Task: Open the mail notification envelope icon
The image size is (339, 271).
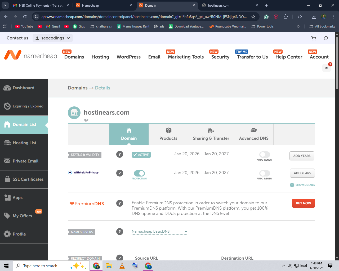Action: (327, 68)
